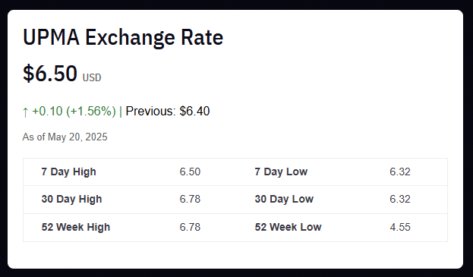Select the 7 Day Low label
The image size is (473, 277).
tap(281, 172)
